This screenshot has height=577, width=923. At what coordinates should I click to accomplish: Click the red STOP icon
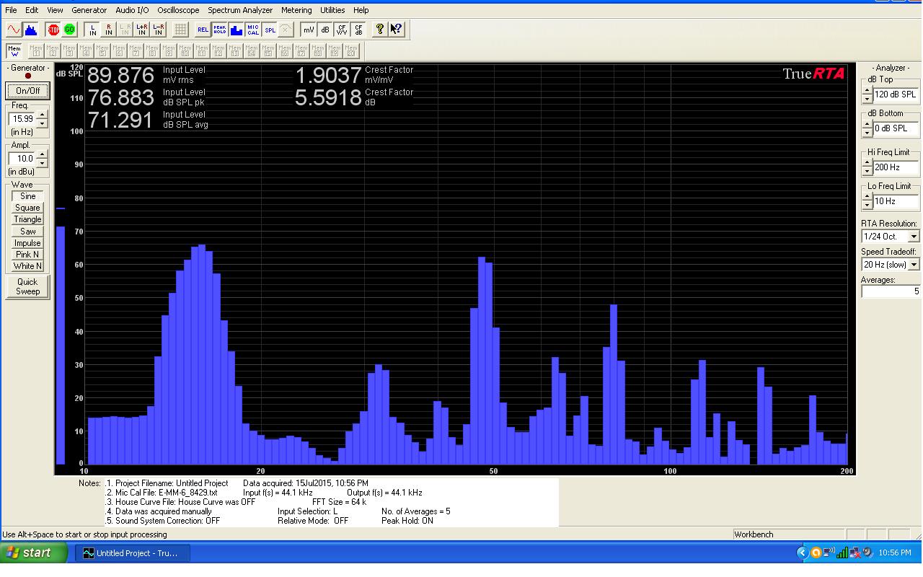coord(53,30)
